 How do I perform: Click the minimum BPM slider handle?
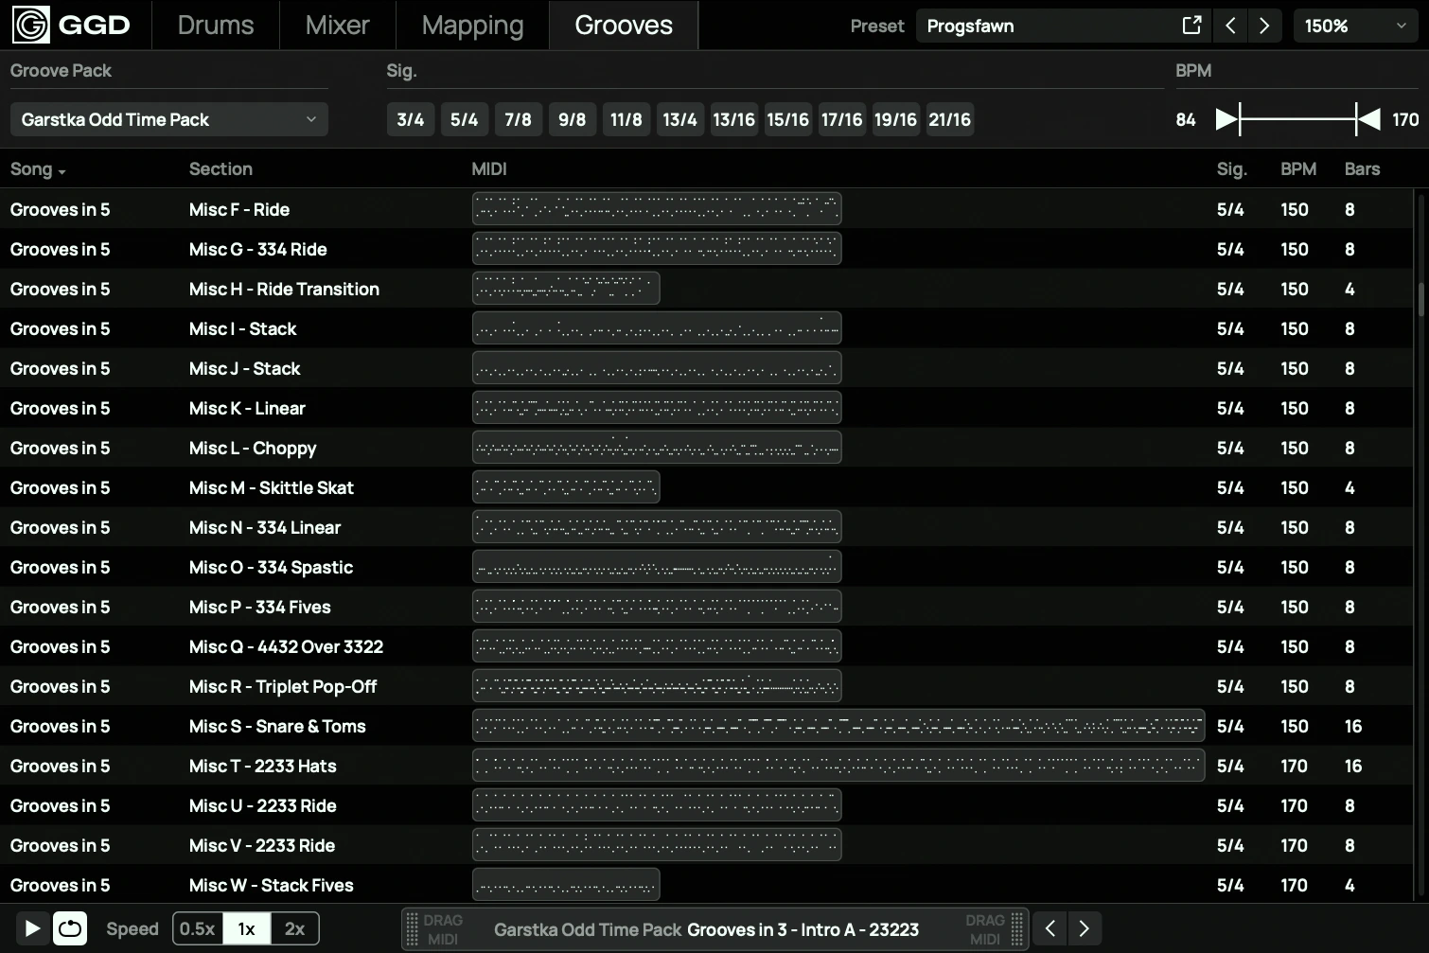point(1227,119)
